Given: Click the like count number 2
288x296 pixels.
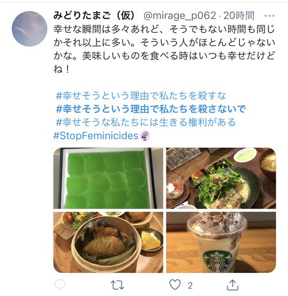Looking at the screenshot, I should point(190,286).
